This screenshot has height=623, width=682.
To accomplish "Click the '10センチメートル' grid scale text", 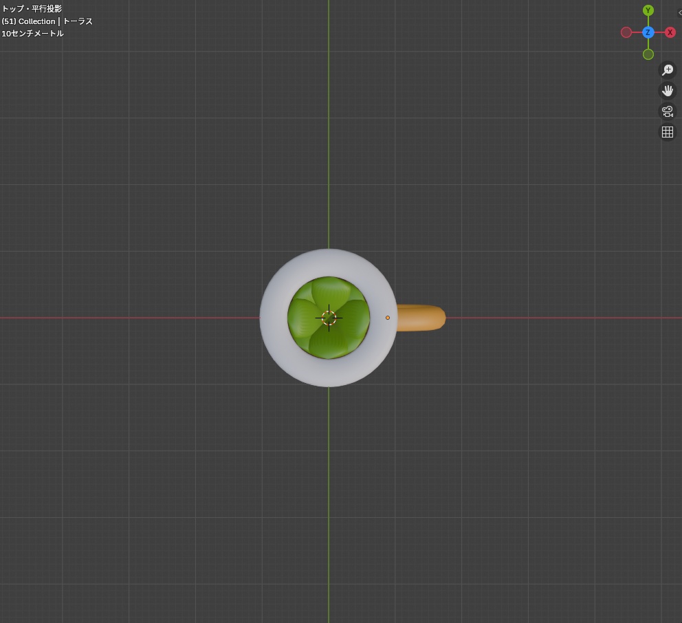I will pos(32,34).
